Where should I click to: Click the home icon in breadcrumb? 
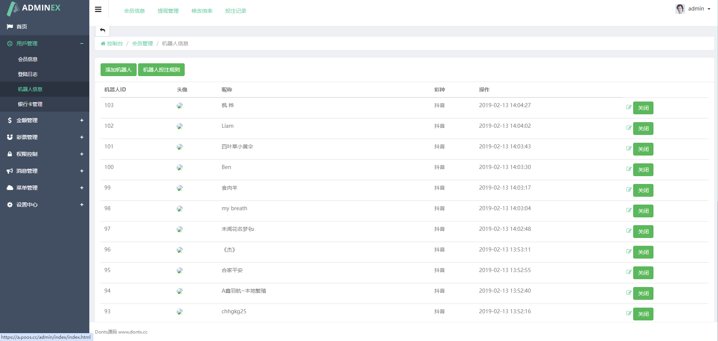103,43
